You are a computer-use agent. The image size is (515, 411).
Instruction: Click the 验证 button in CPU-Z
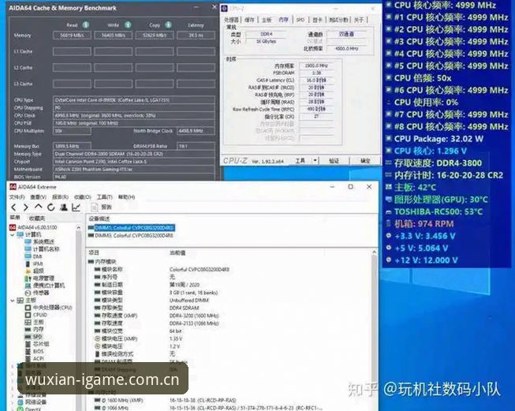pyautogui.click(x=334, y=161)
